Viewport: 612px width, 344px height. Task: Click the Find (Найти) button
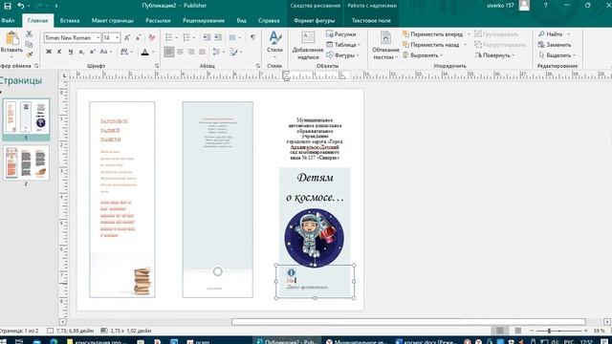(x=551, y=34)
